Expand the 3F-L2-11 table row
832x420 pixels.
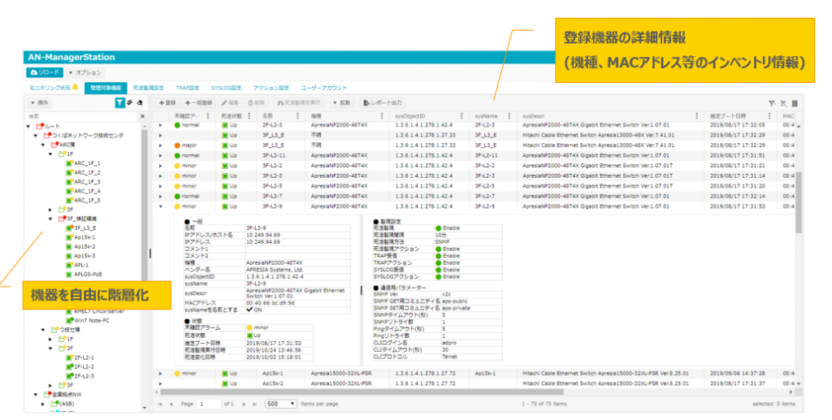pyautogui.click(x=161, y=155)
